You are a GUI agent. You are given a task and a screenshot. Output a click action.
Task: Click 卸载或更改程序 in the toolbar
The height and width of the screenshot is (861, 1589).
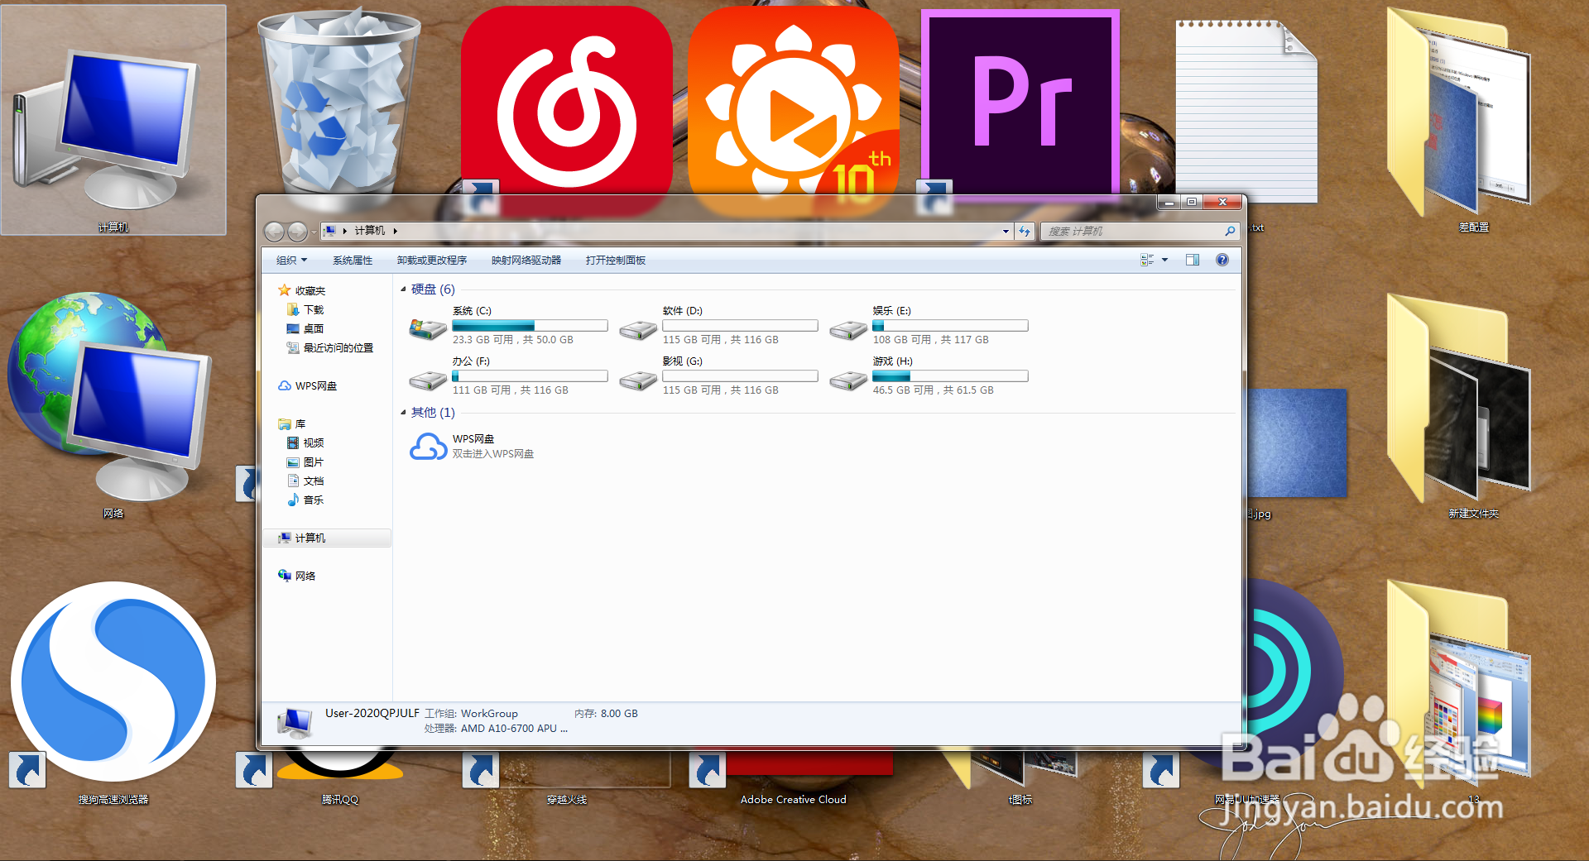point(432,260)
